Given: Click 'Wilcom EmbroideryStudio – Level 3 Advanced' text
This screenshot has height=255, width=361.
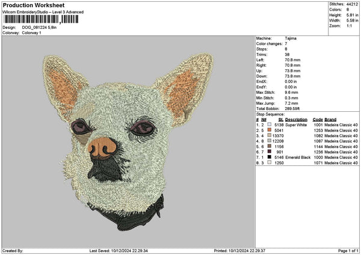Looking at the screenshot, I should point(43,12).
